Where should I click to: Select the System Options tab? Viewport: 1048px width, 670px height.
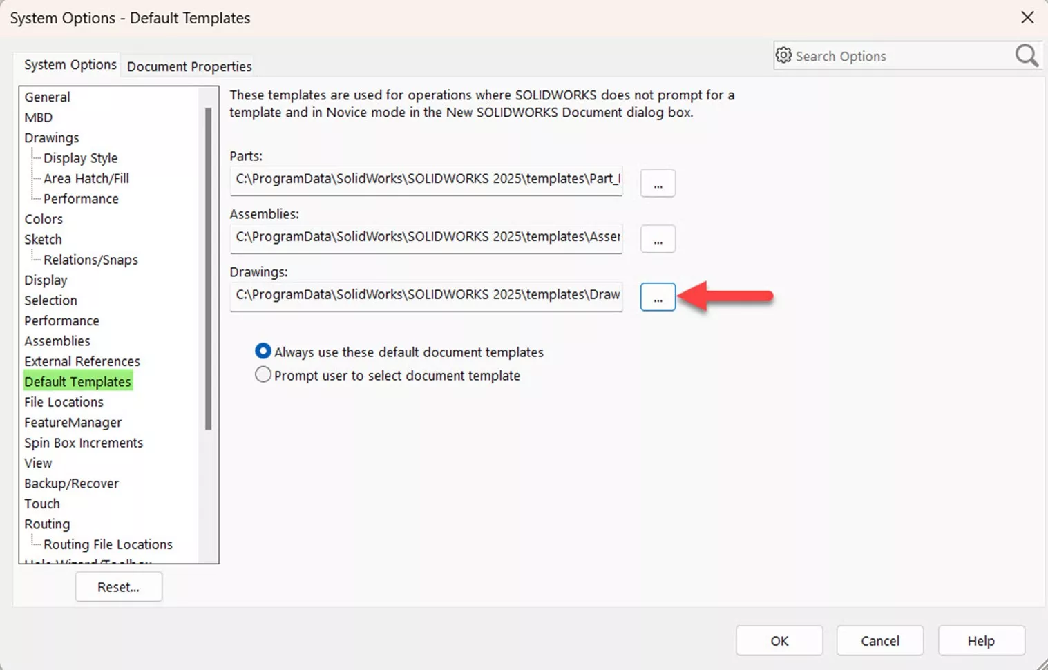(69, 64)
